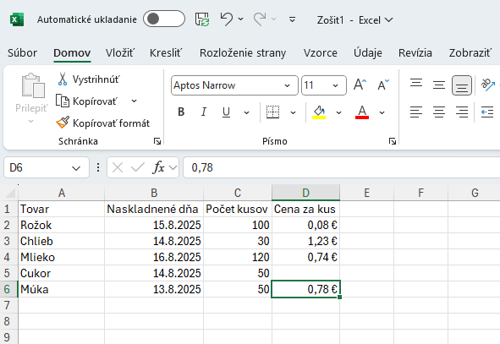Image resolution: width=500 pixels, height=344 pixels.
Task: Open the Kresliť tab
Action: pos(166,52)
